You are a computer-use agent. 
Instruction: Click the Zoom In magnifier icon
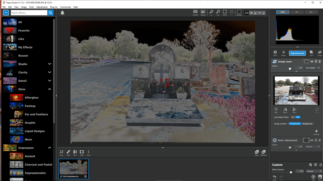[x=211, y=12]
